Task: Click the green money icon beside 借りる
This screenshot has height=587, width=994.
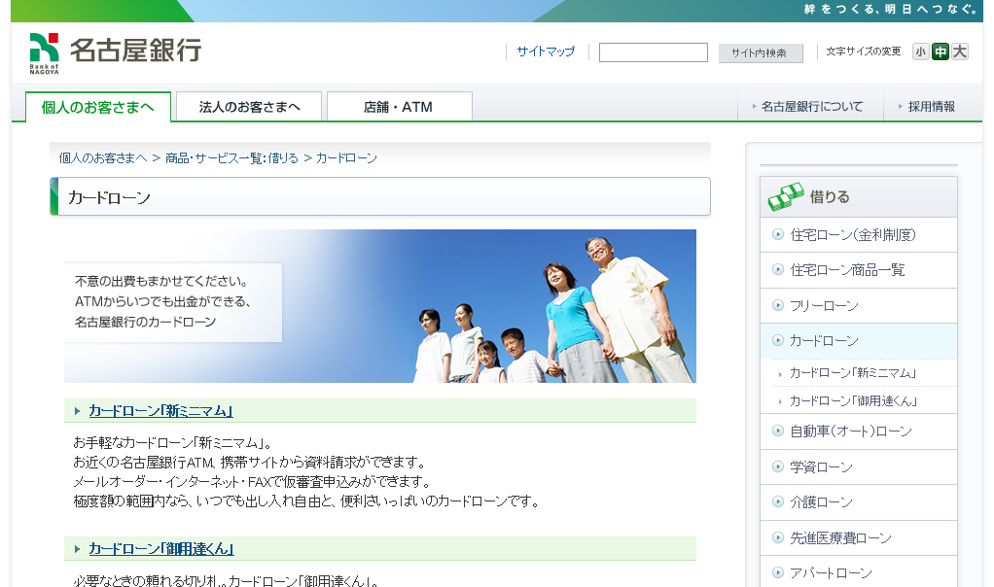Action: [786, 196]
